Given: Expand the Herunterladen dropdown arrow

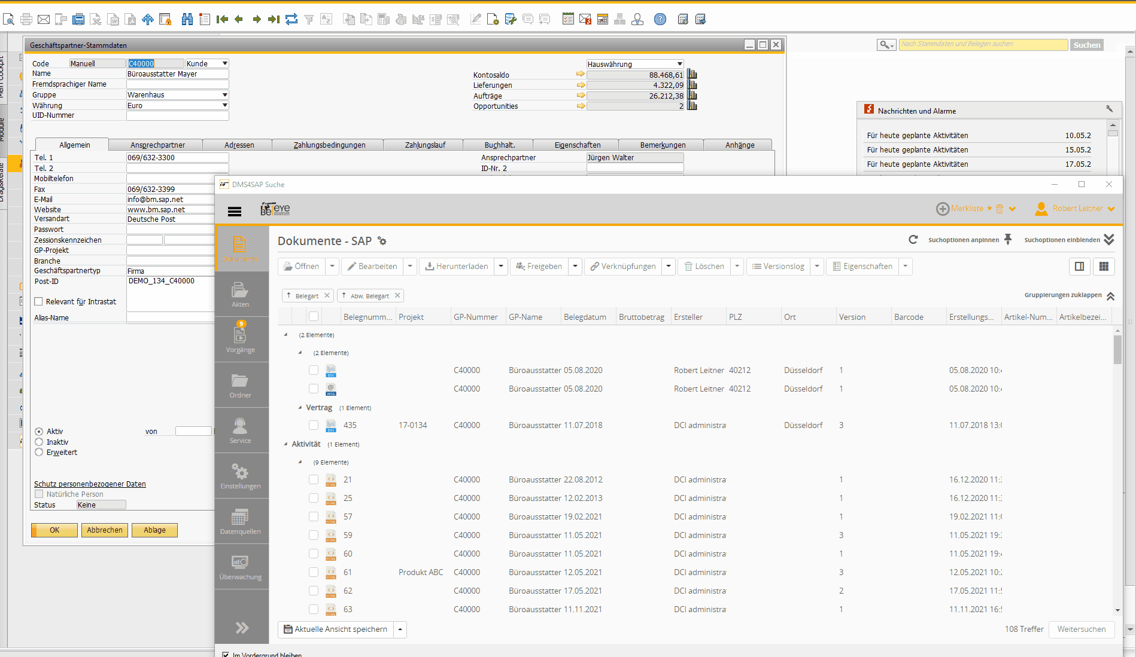Looking at the screenshot, I should (x=501, y=267).
